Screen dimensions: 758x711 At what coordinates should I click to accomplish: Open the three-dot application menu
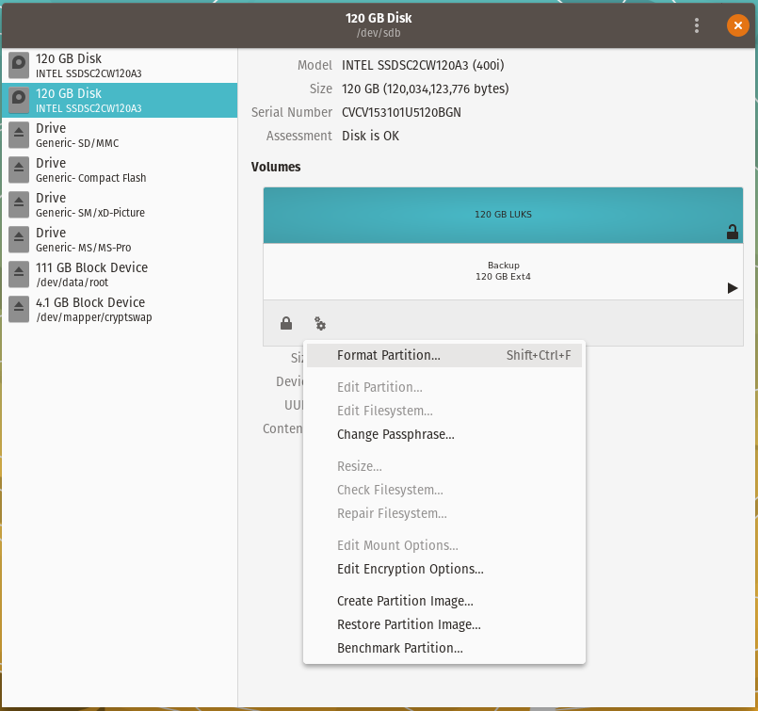(697, 25)
